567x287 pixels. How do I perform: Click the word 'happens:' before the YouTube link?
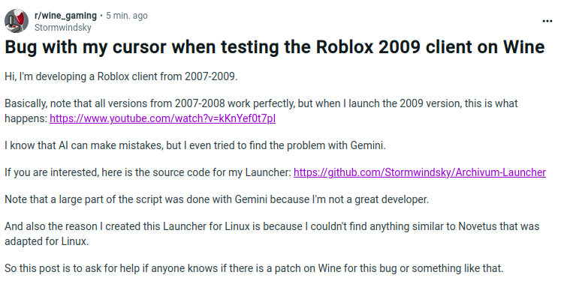tap(26, 118)
